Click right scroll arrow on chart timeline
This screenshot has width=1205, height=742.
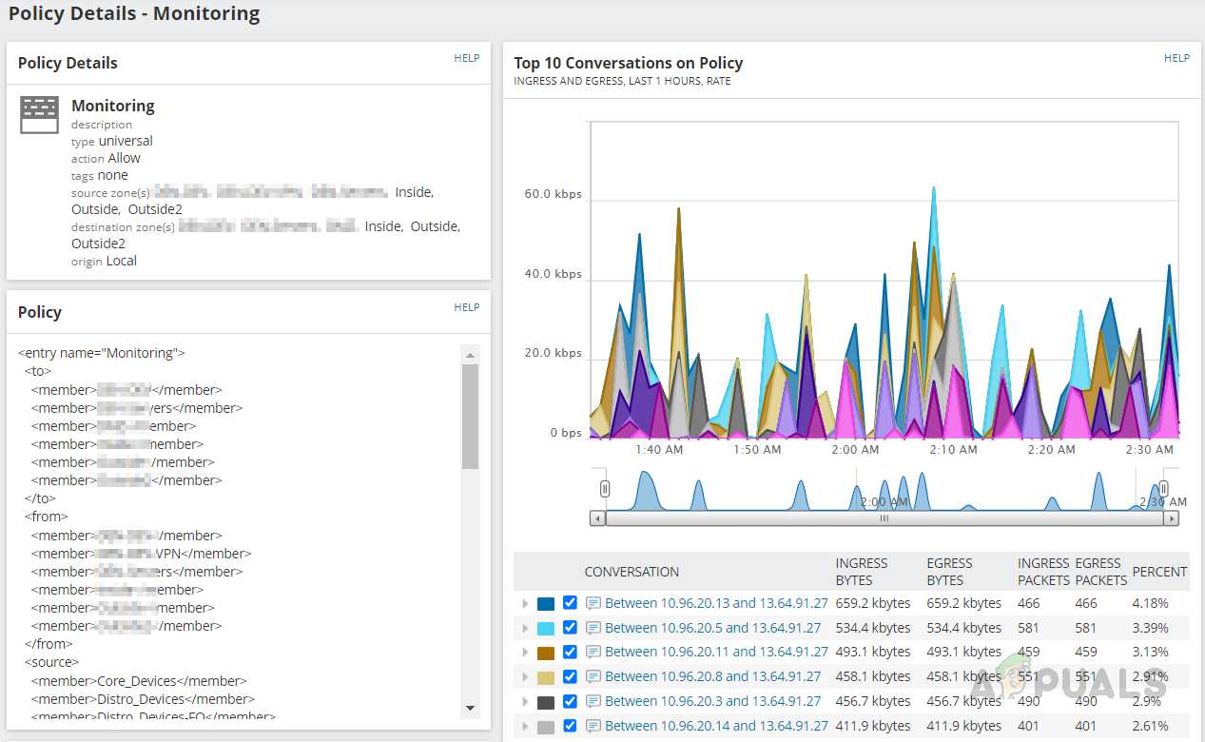coord(1171,518)
